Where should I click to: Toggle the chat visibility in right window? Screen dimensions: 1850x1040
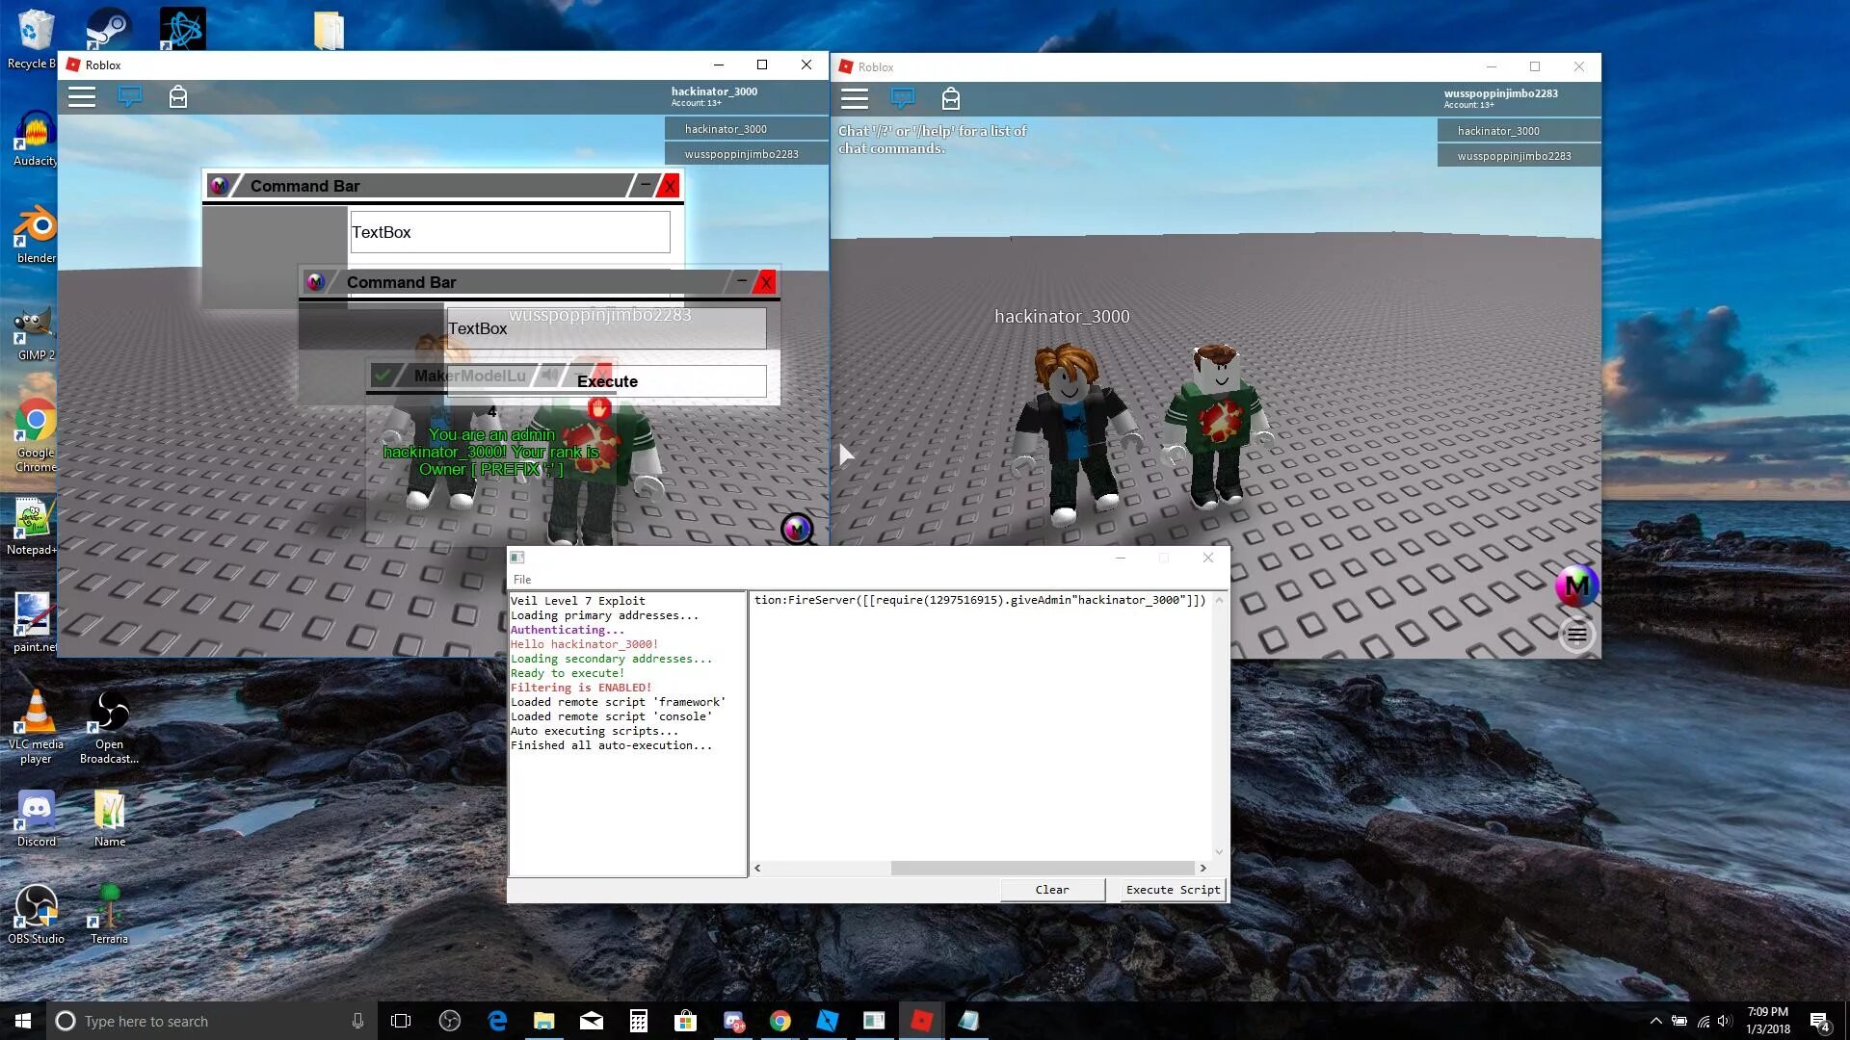tap(904, 98)
